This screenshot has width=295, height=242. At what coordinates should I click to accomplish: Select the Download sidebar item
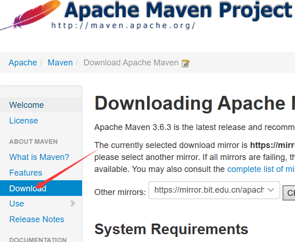(x=41, y=188)
